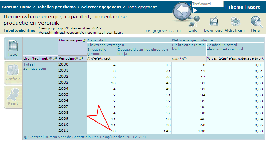Viewport: 266px width, 141px height.
Task: Click the Download disk icon
Action: (214, 22)
